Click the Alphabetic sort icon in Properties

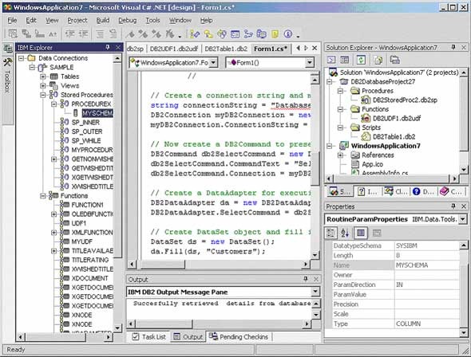pyautogui.click(x=345, y=233)
